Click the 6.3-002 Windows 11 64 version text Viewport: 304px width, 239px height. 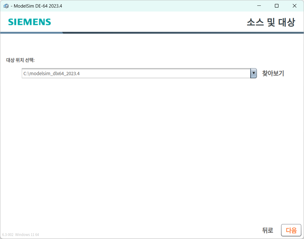[x=21, y=234]
